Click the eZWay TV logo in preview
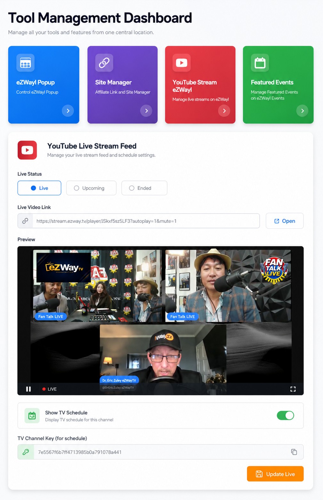The image size is (323, 500). [x=63, y=267]
